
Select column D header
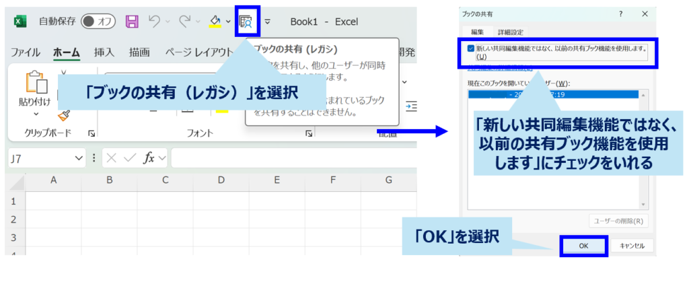coord(221,180)
